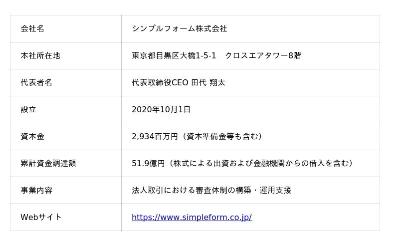Click company name シンプルフォーム株式会社

tap(180, 29)
